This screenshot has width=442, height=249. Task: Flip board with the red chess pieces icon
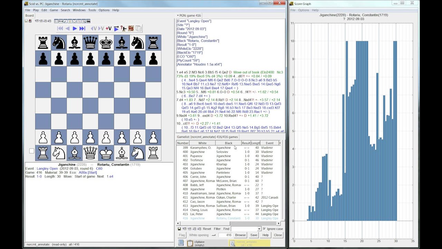point(131,29)
